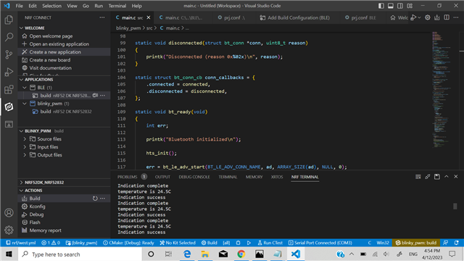
Task: Click Windows taskbar search box
Action: point(80,254)
